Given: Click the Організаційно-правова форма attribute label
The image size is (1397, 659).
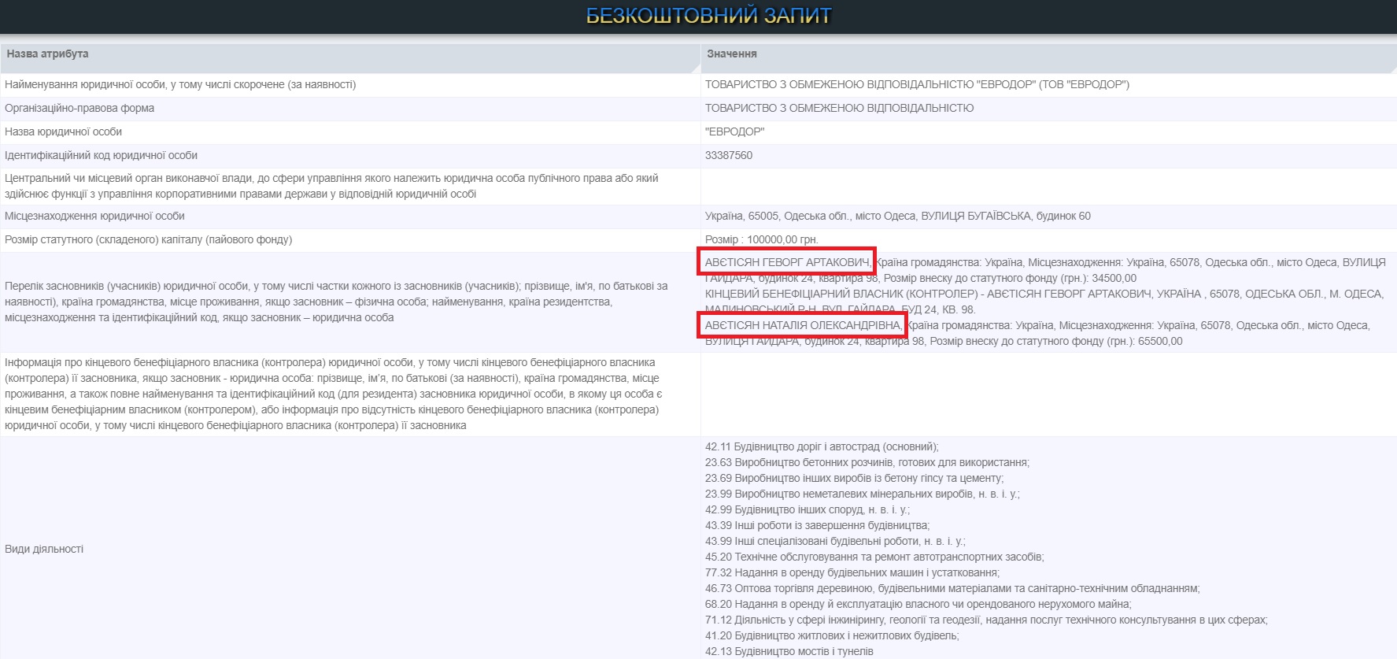Looking at the screenshot, I should point(79,108).
